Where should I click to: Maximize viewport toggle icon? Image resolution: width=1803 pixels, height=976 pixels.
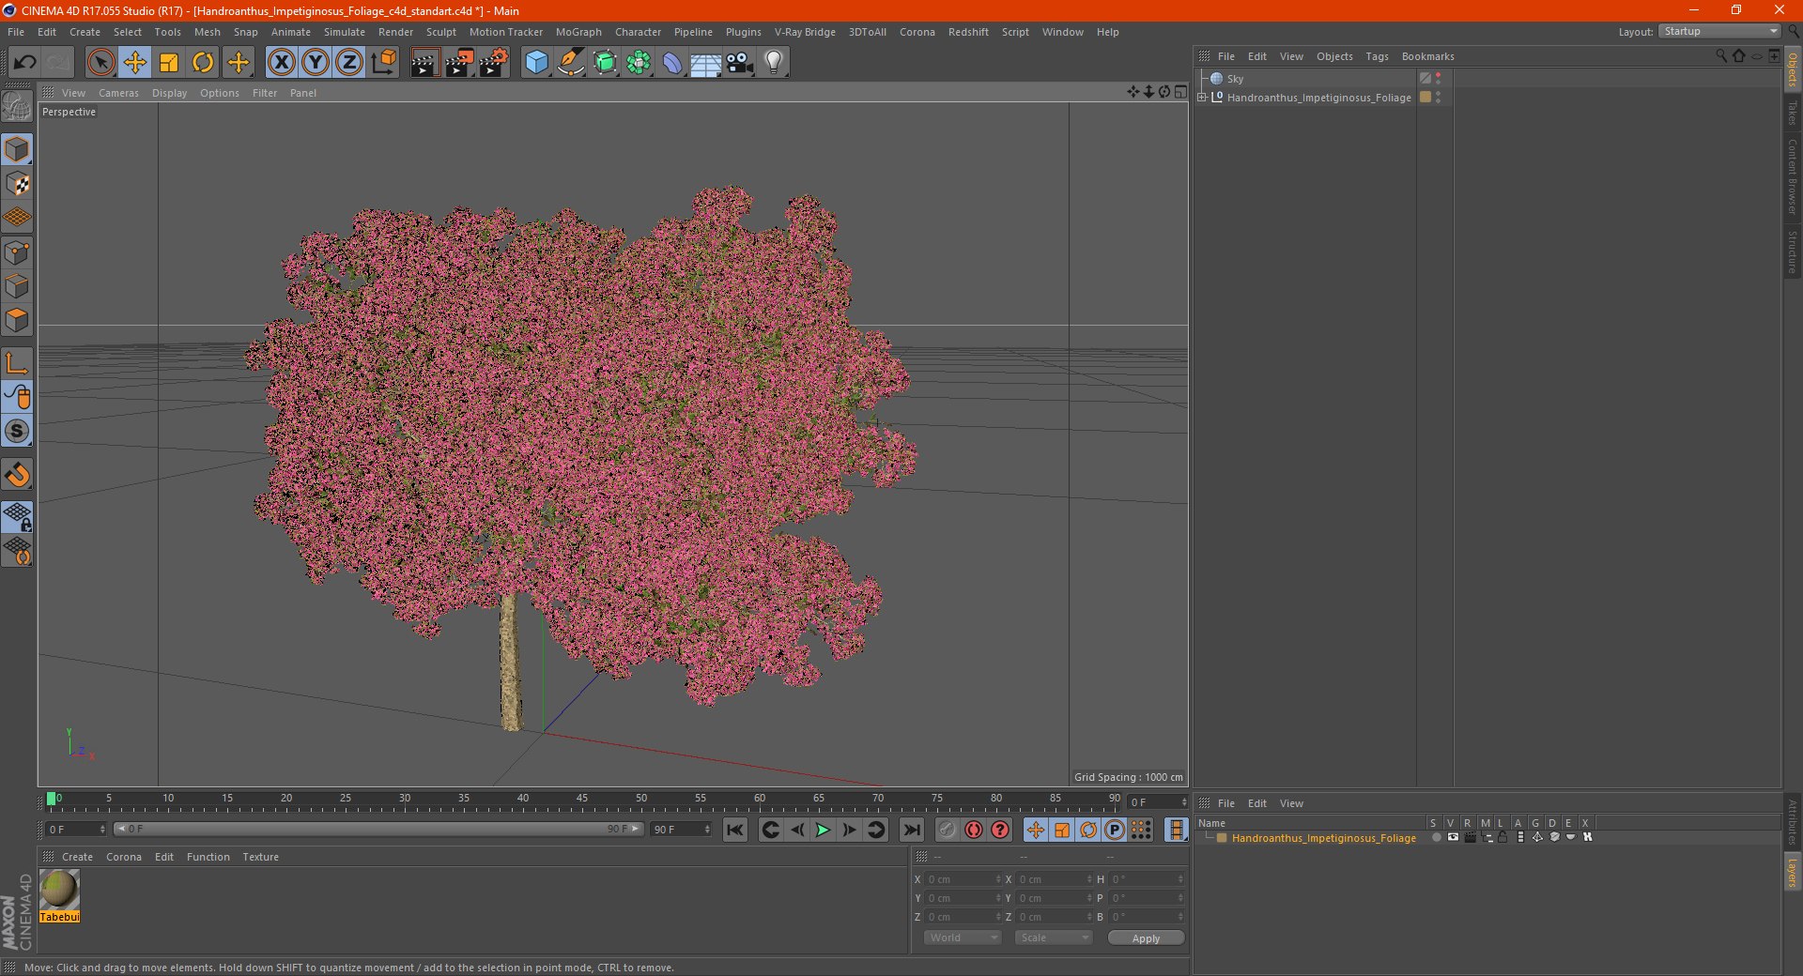pos(1180,92)
